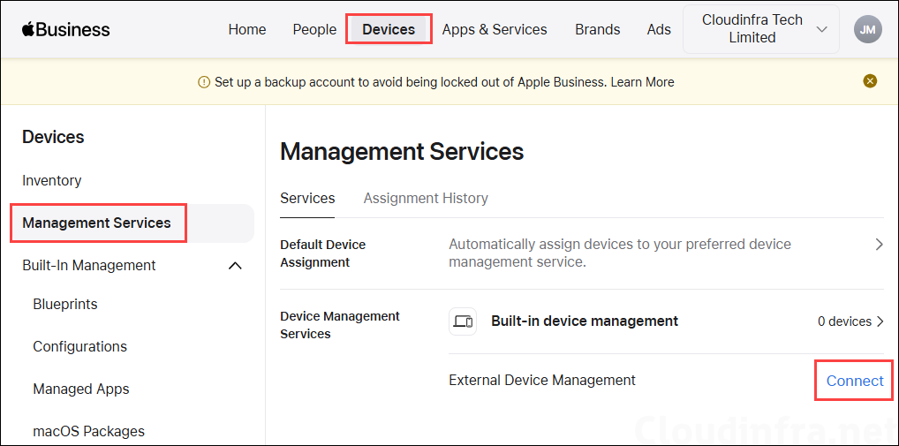Expand Default Device Assignment chevron

tap(880, 245)
